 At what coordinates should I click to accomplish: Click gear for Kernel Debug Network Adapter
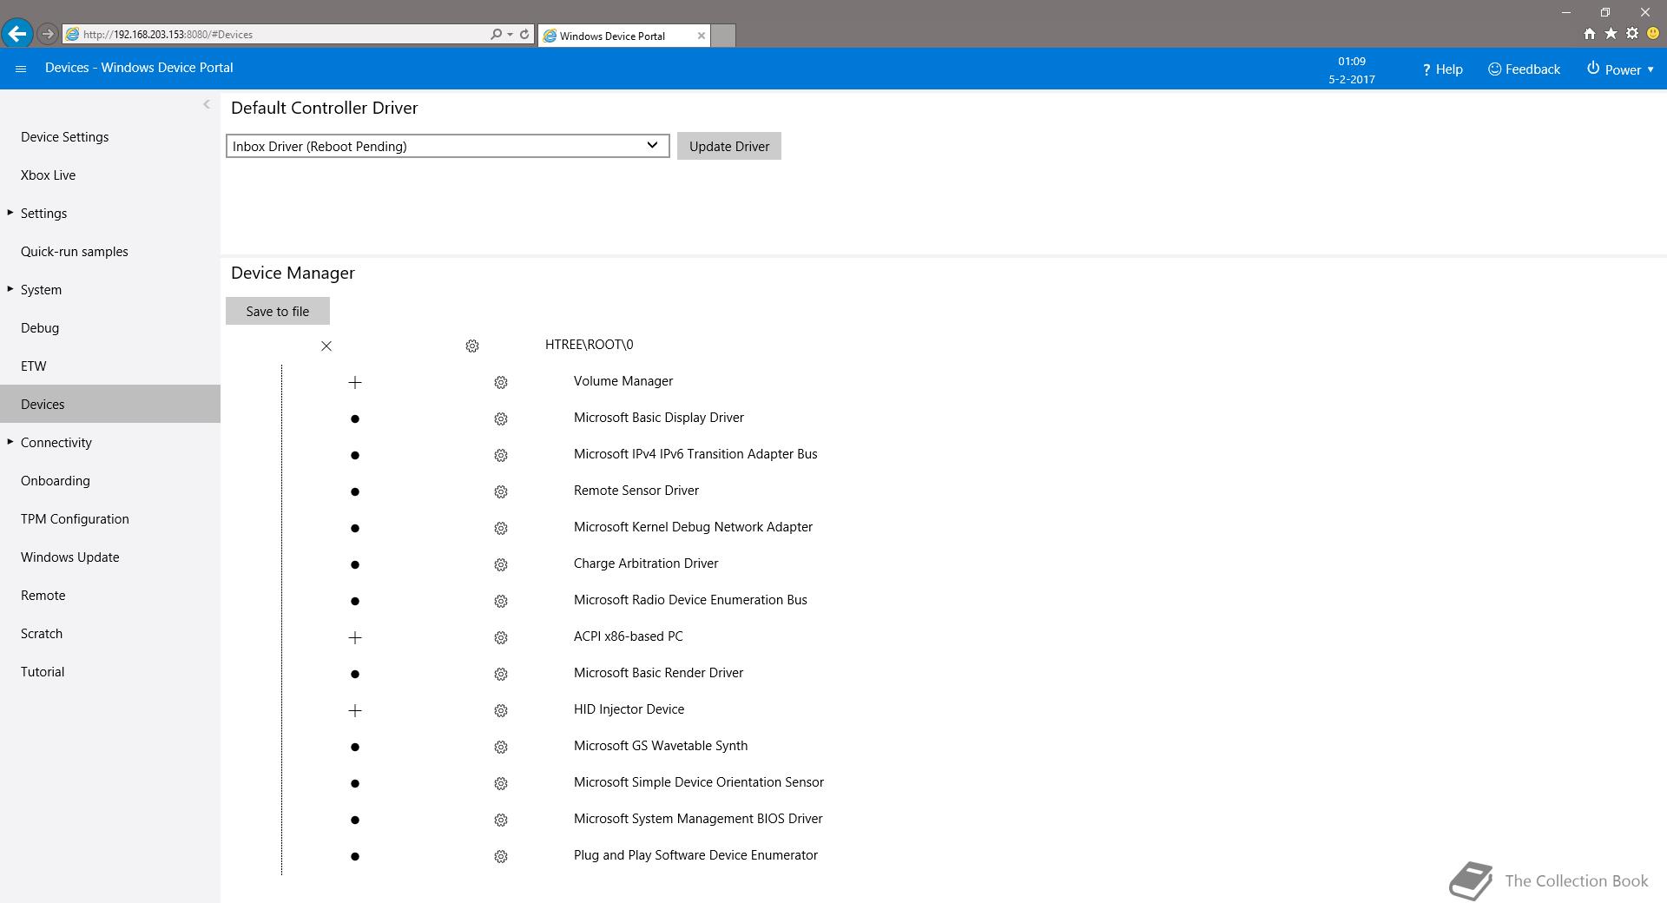501,528
